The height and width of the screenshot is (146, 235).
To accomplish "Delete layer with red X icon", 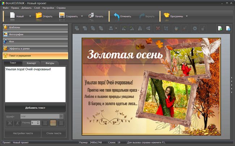I will tap(158, 28).
